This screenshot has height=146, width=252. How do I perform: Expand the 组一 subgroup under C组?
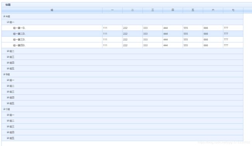point(8,115)
